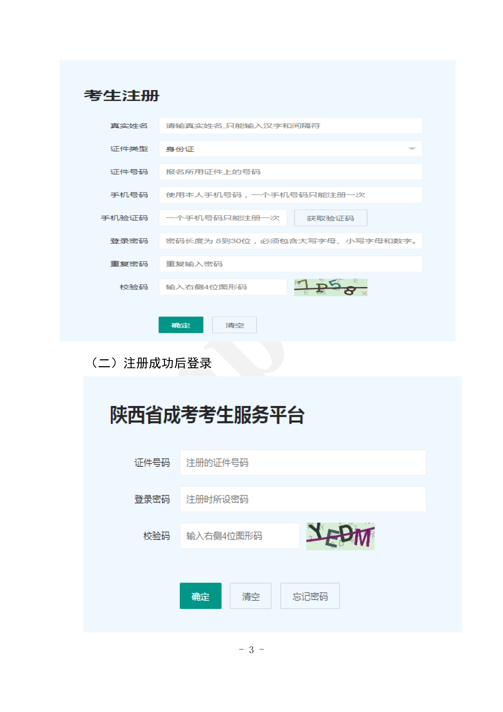Select the 手机验证码 SMS code field
This screenshot has width=503, height=712.
pos(223,218)
